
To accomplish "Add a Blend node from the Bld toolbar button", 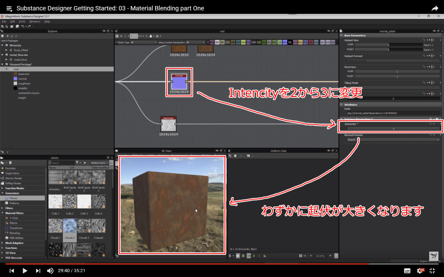I will click(x=217, y=42).
